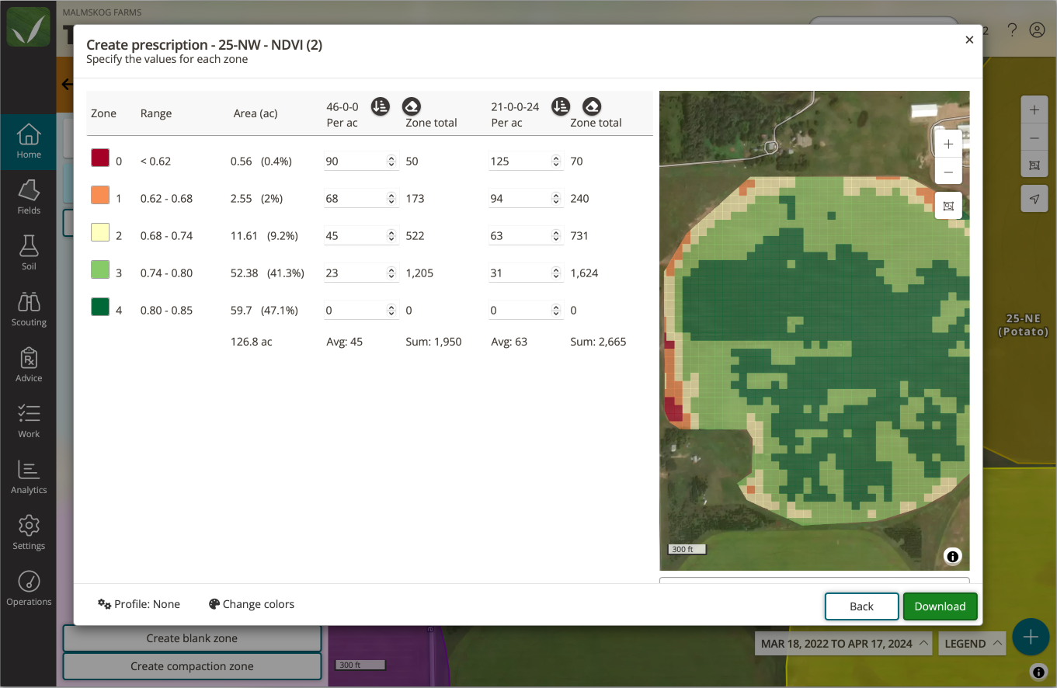Click sort-values icon for 21-0-0-24
Image resolution: width=1057 pixels, height=688 pixels.
point(561,106)
